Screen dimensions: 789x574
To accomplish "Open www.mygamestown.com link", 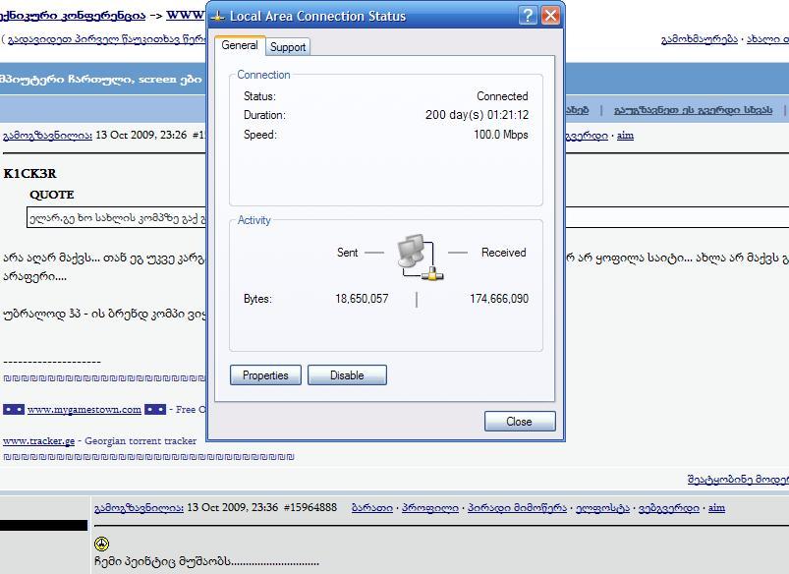I will pos(85,409).
